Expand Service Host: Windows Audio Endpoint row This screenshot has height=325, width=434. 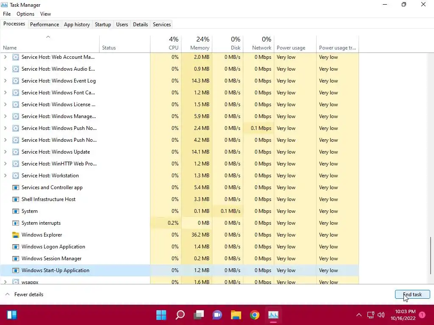5,69
